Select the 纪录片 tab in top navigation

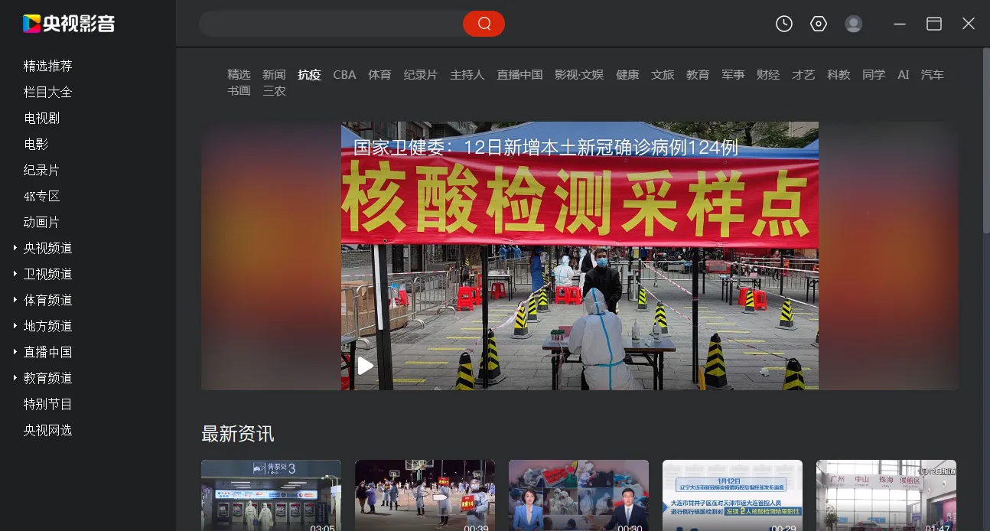coord(420,75)
